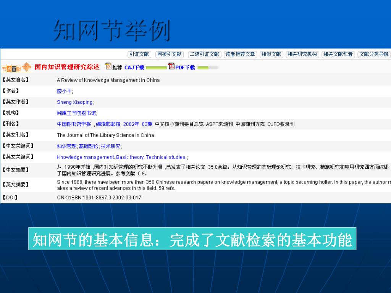Click the 【英文摘要】 field label
Image resolution: width=391 pixels, height=293 pixels.
point(16,185)
